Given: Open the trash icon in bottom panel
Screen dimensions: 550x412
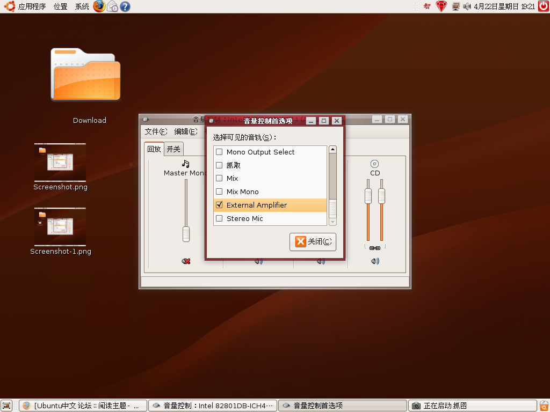Looking at the screenshot, I should [544, 406].
